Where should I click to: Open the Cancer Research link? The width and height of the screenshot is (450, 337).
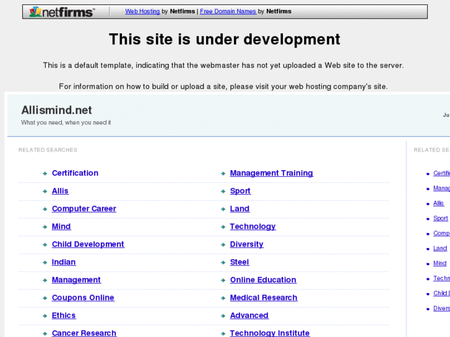pos(84,333)
